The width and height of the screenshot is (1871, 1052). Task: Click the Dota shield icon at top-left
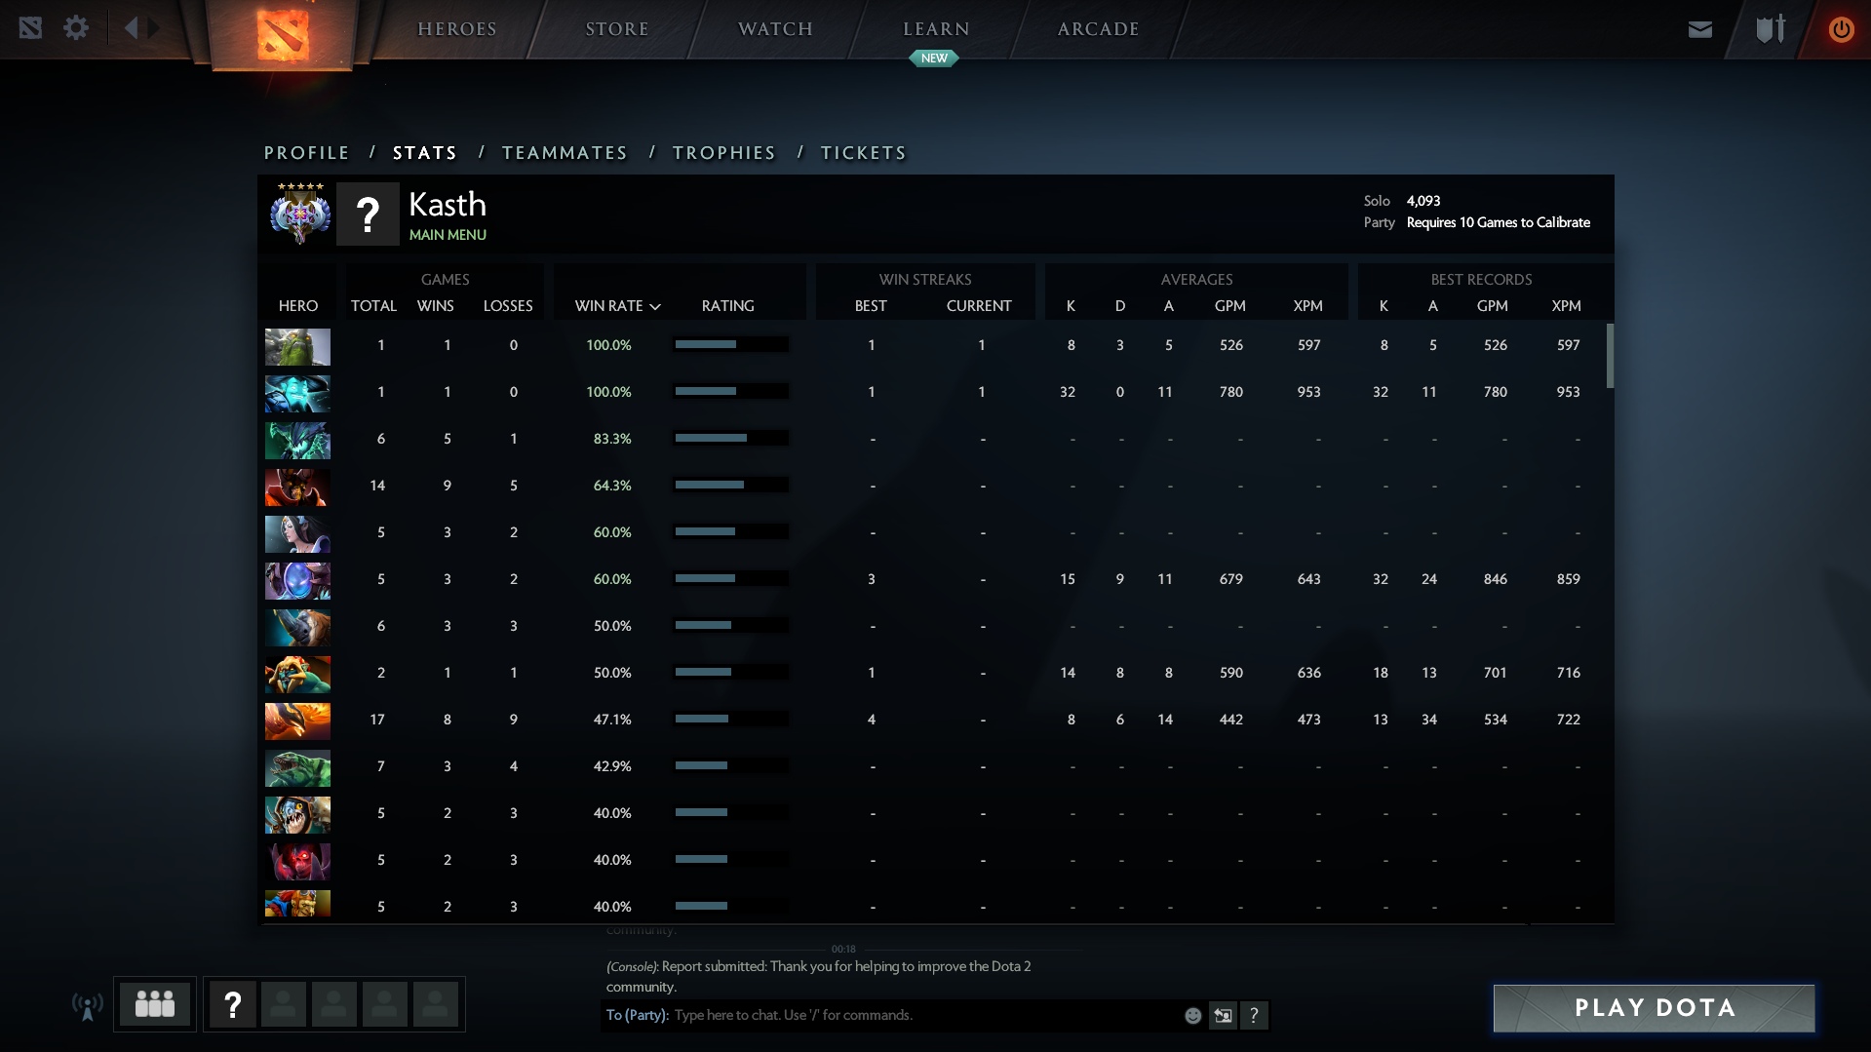(30, 27)
